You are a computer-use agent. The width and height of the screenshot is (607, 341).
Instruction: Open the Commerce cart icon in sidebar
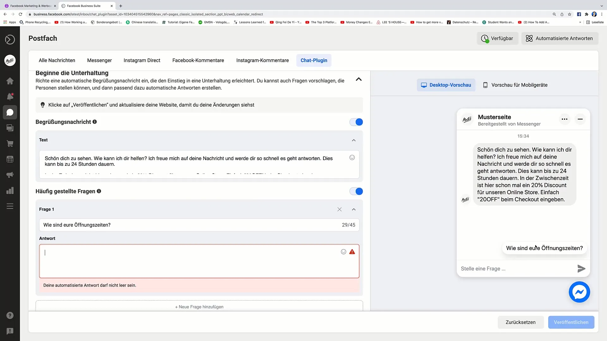(x=10, y=144)
